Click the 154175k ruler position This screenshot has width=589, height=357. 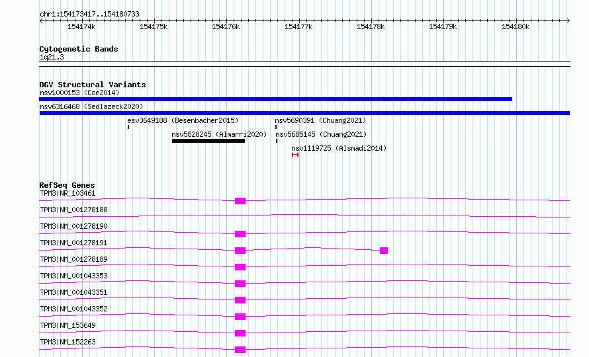pos(154,26)
